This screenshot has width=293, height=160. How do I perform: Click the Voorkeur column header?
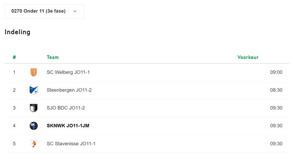pos(248,57)
